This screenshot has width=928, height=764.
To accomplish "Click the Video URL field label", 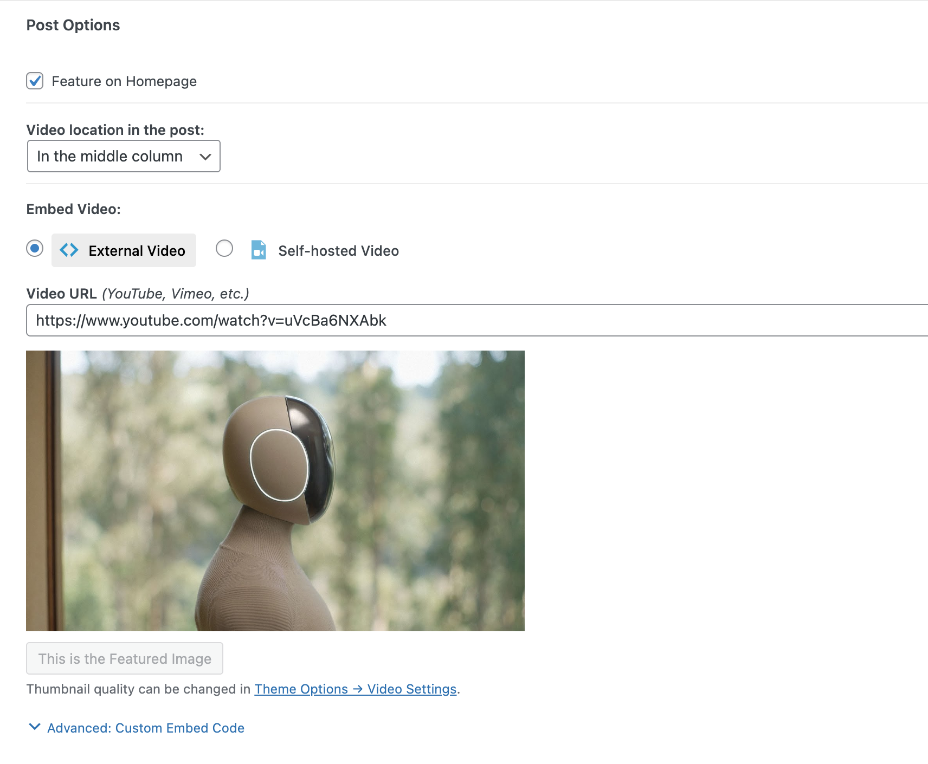I will pyautogui.click(x=61, y=294).
